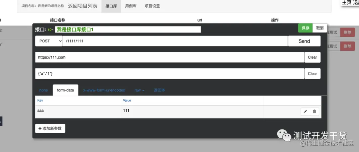359x152 pixels.
Task: Click the aaa key cell
Action: (x=78, y=112)
